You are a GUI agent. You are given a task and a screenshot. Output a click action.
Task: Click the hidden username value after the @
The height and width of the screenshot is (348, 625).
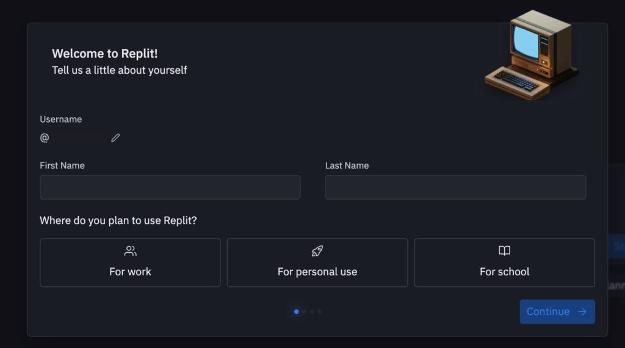(80, 138)
